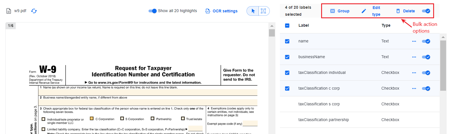This screenshot has width=452, height=134.
Task: Click the 1/6 page indicator
Action: coord(11,26)
